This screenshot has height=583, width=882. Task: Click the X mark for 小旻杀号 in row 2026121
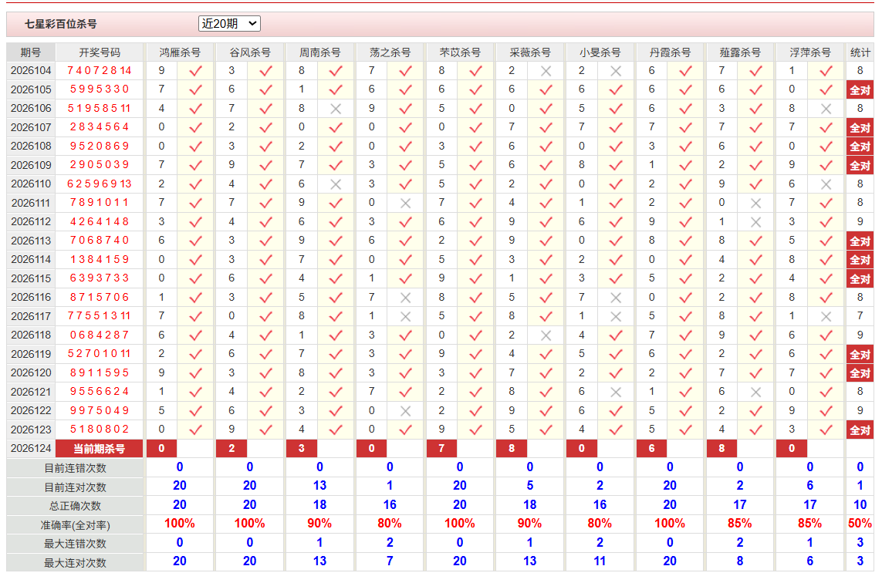click(616, 393)
